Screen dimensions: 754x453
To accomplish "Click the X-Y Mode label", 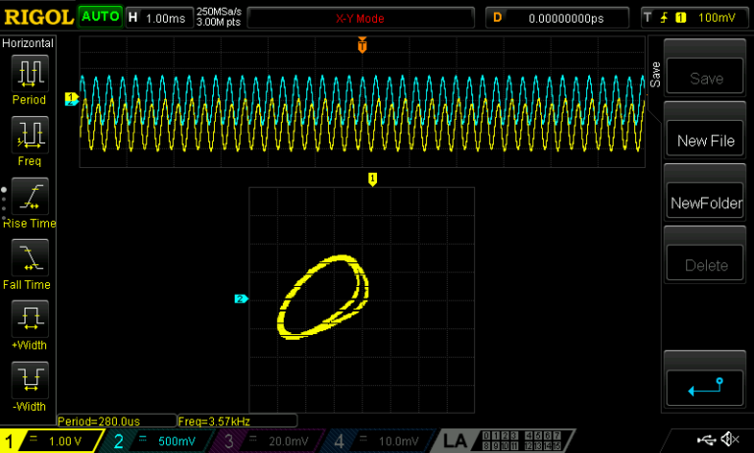I will coord(359,19).
